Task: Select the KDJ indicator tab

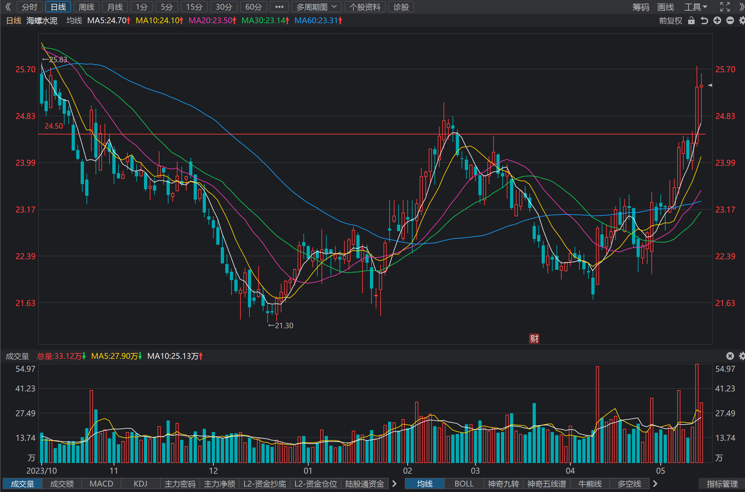Action: 141,484
